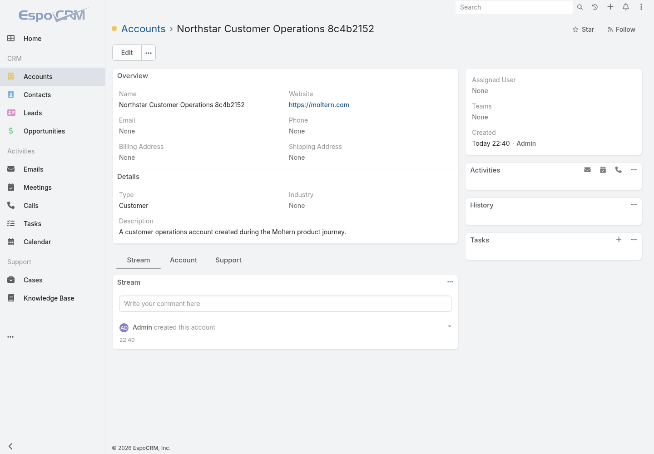This screenshot has width=654, height=454.
Task: Log call from Activities panel
Action: click(619, 170)
